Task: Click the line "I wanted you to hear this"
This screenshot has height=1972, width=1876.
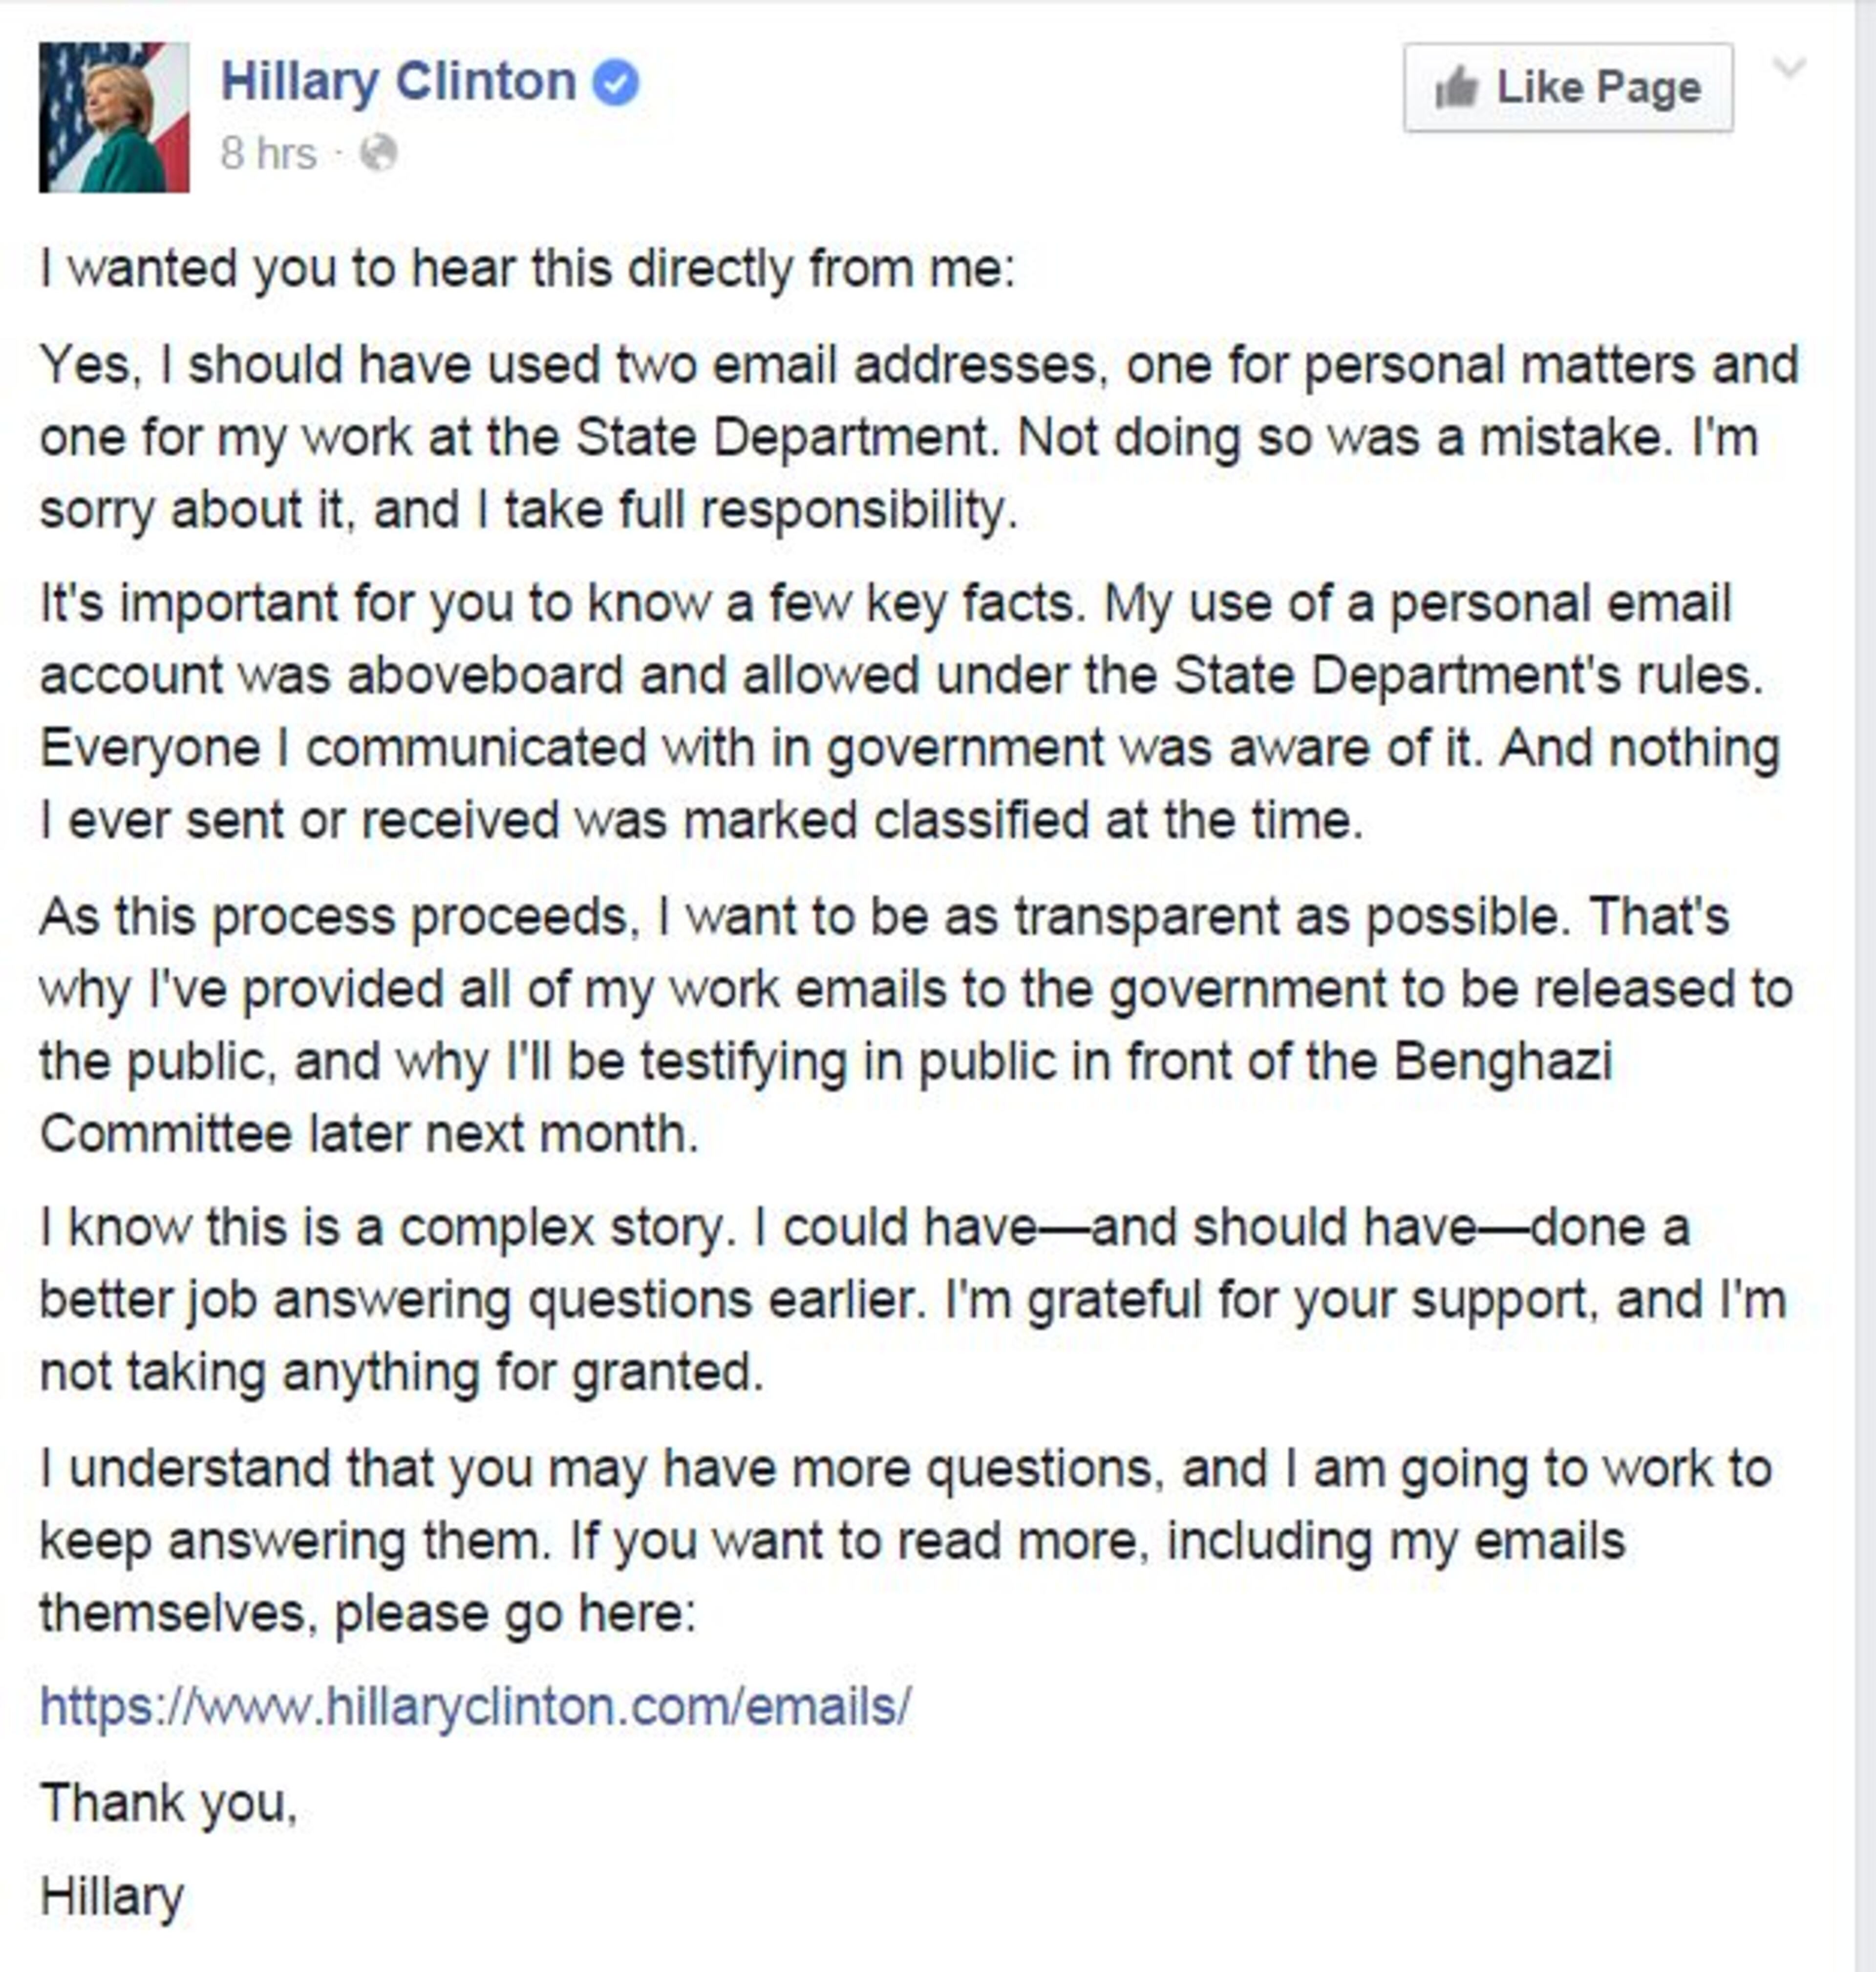Action: (x=527, y=269)
